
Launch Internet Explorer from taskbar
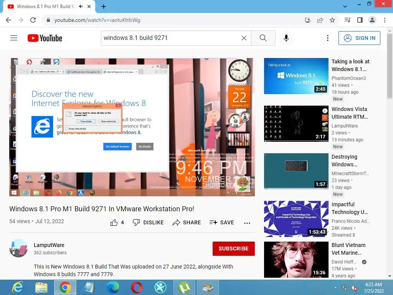(x=17, y=287)
